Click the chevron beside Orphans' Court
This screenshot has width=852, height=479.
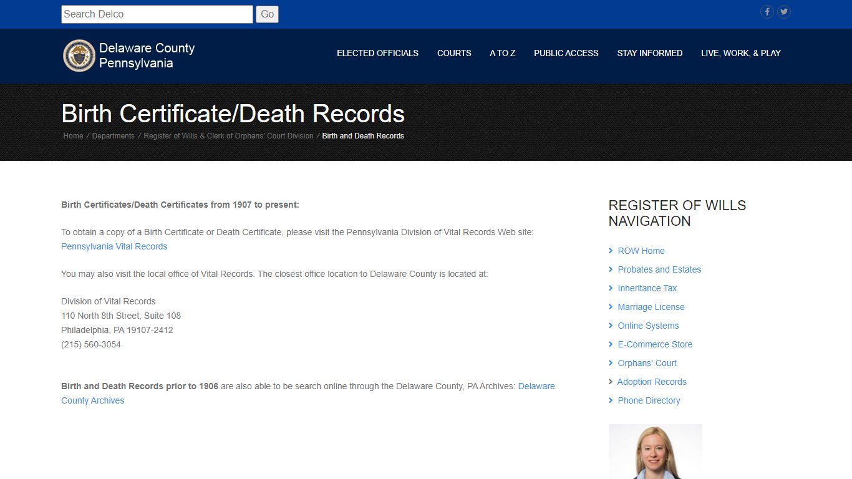coord(611,363)
